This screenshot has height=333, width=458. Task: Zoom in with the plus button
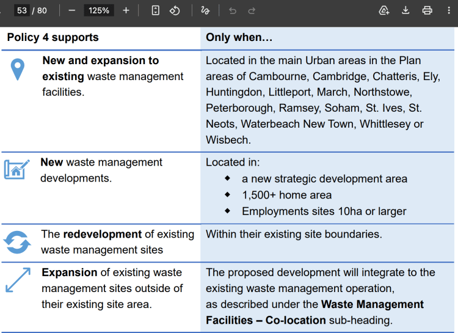pos(126,10)
